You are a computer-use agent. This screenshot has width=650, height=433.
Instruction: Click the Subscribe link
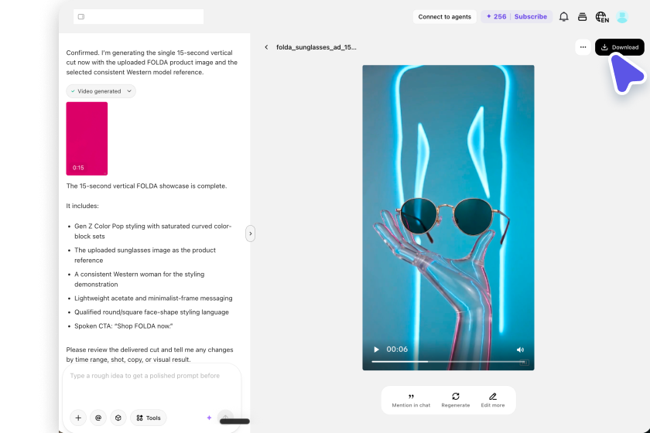(x=531, y=16)
